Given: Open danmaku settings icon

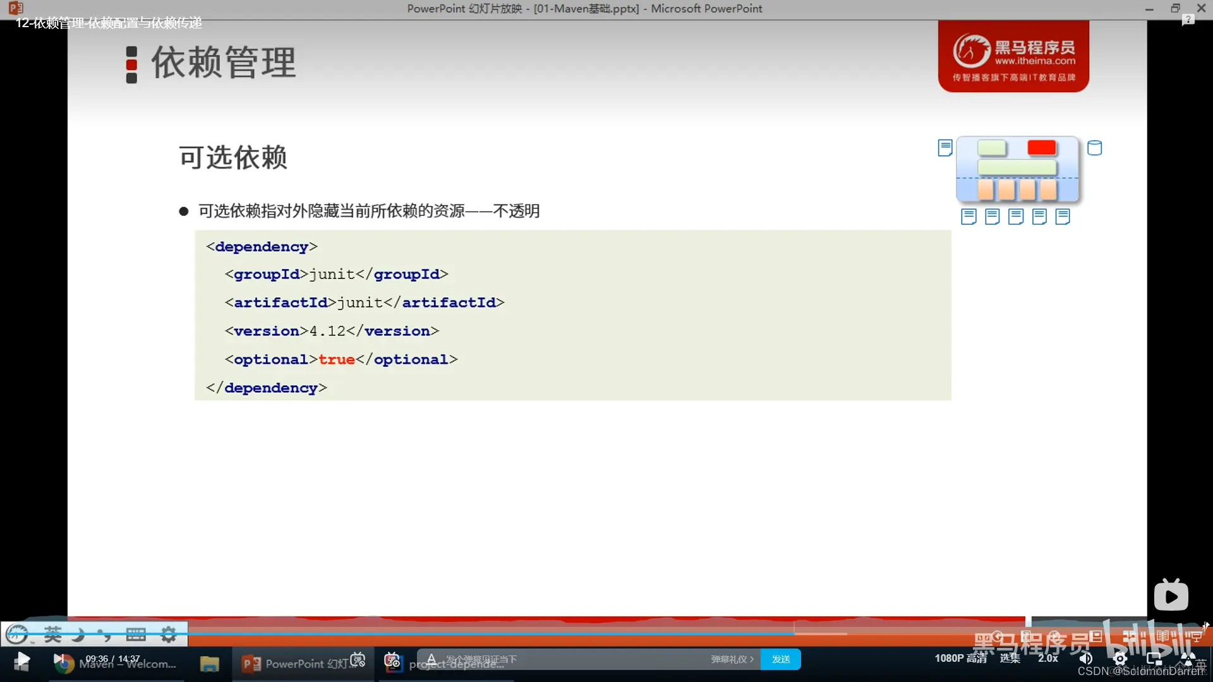Looking at the screenshot, I should pos(392,659).
